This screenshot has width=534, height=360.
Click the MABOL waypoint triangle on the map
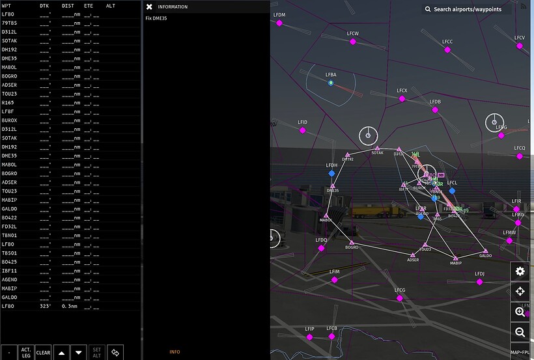[x=326, y=216]
